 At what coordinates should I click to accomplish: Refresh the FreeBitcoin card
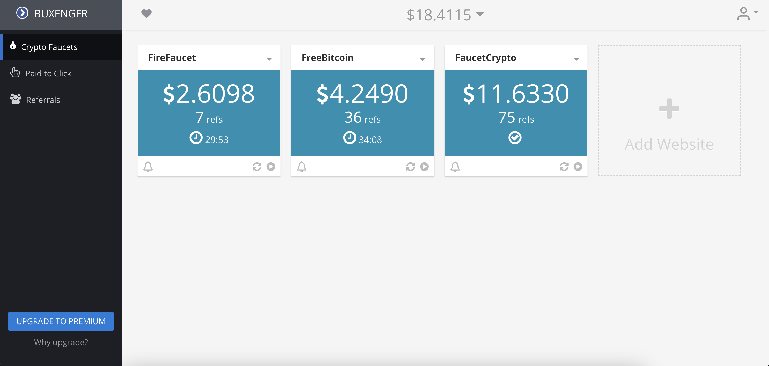[x=410, y=167]
